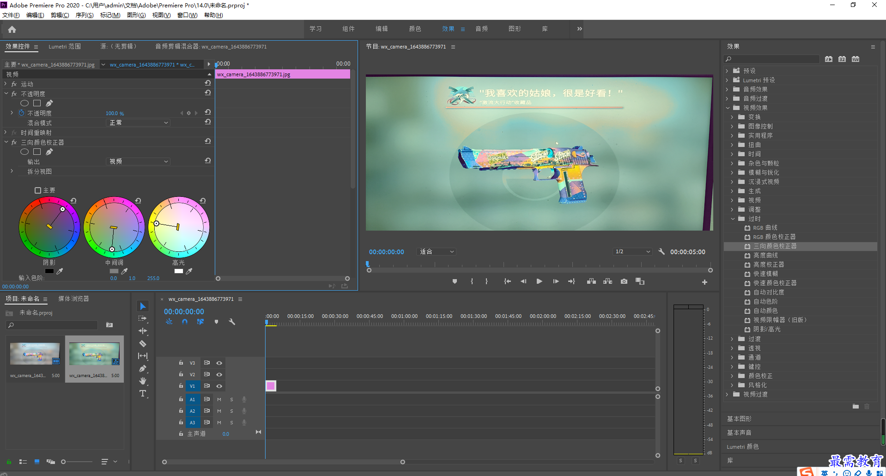Click the Lift button in Program monitor
Image resolution: width=886 pixels, height=476 pixels.
pos(591,281)
